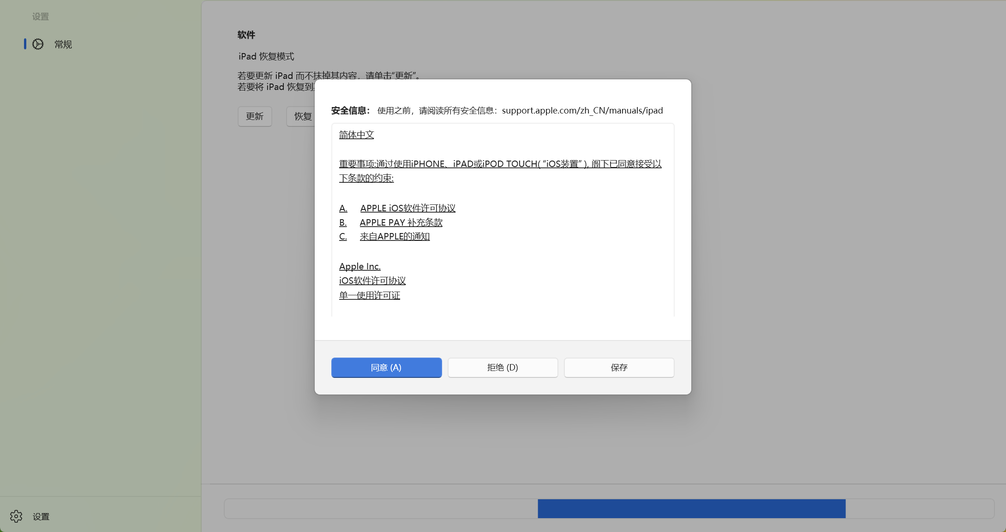
Task: Click the 重要事项 important notice paragraph
Action: tap(500, 164)
